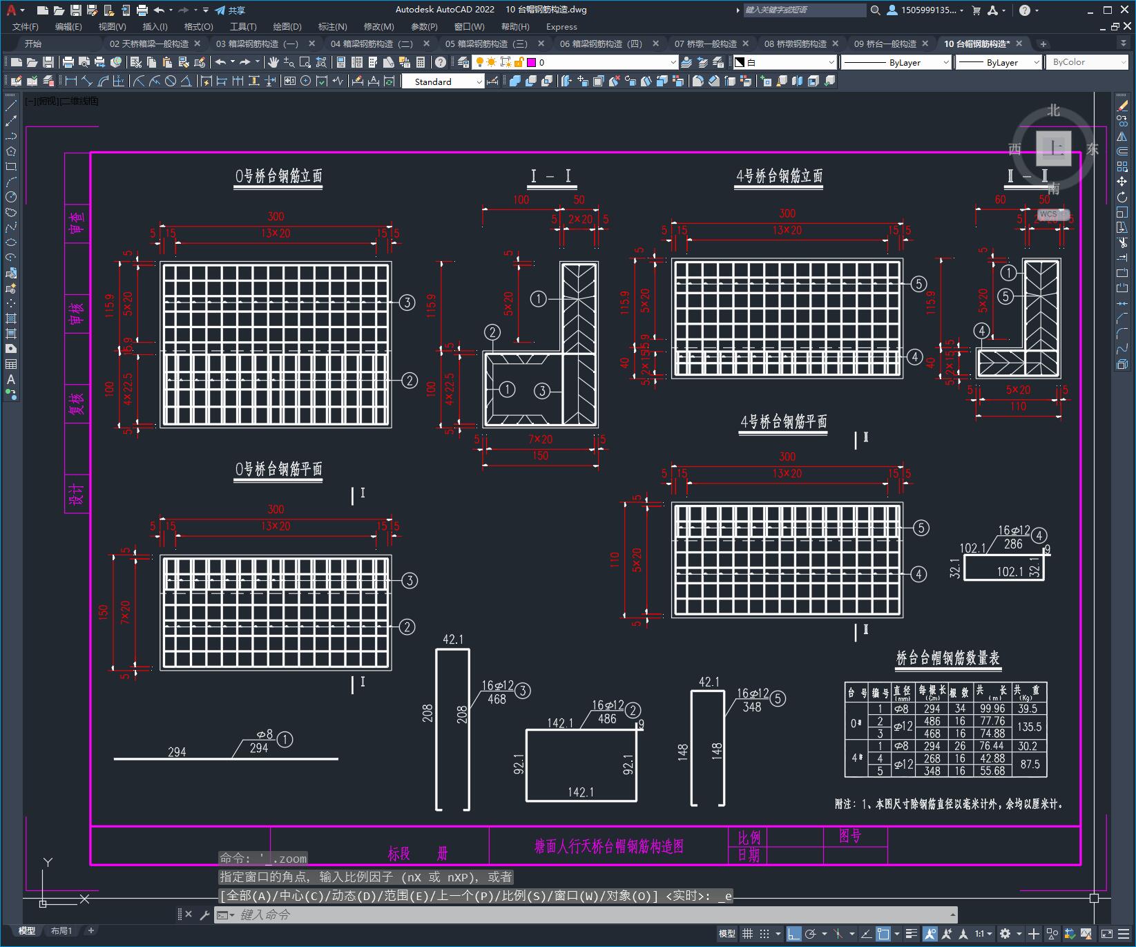Toggle object snap tracking in status bar
The height and width of the screenshot is (947, 1136).
pyautogui.click(x=865, y=934)
